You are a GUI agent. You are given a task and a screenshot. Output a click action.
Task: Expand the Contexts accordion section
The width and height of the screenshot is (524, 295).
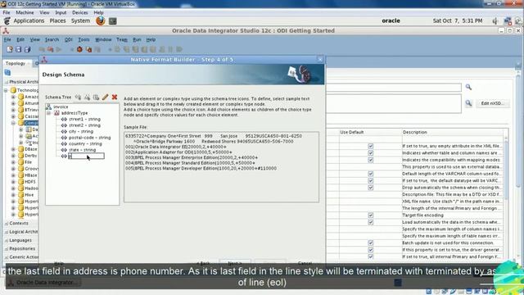[x=19, y=223]
